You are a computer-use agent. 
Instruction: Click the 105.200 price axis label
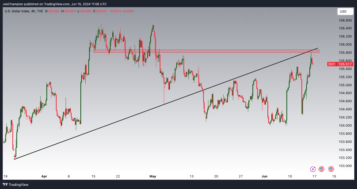click(x=345, y=77)
